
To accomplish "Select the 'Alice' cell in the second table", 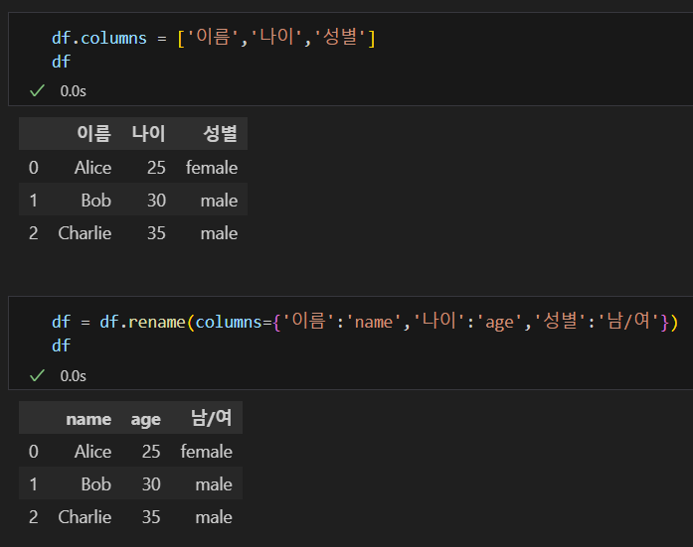I will 92,452.
